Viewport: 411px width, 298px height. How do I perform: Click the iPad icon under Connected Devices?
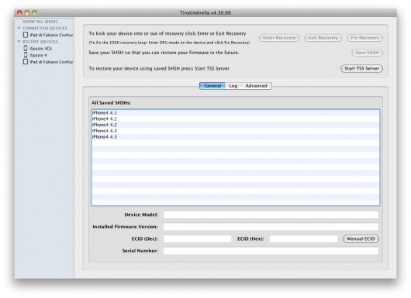point(26,35)
